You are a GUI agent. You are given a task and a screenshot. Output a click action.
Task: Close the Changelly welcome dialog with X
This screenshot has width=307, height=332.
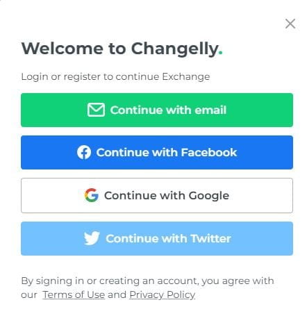pos(290,24)
